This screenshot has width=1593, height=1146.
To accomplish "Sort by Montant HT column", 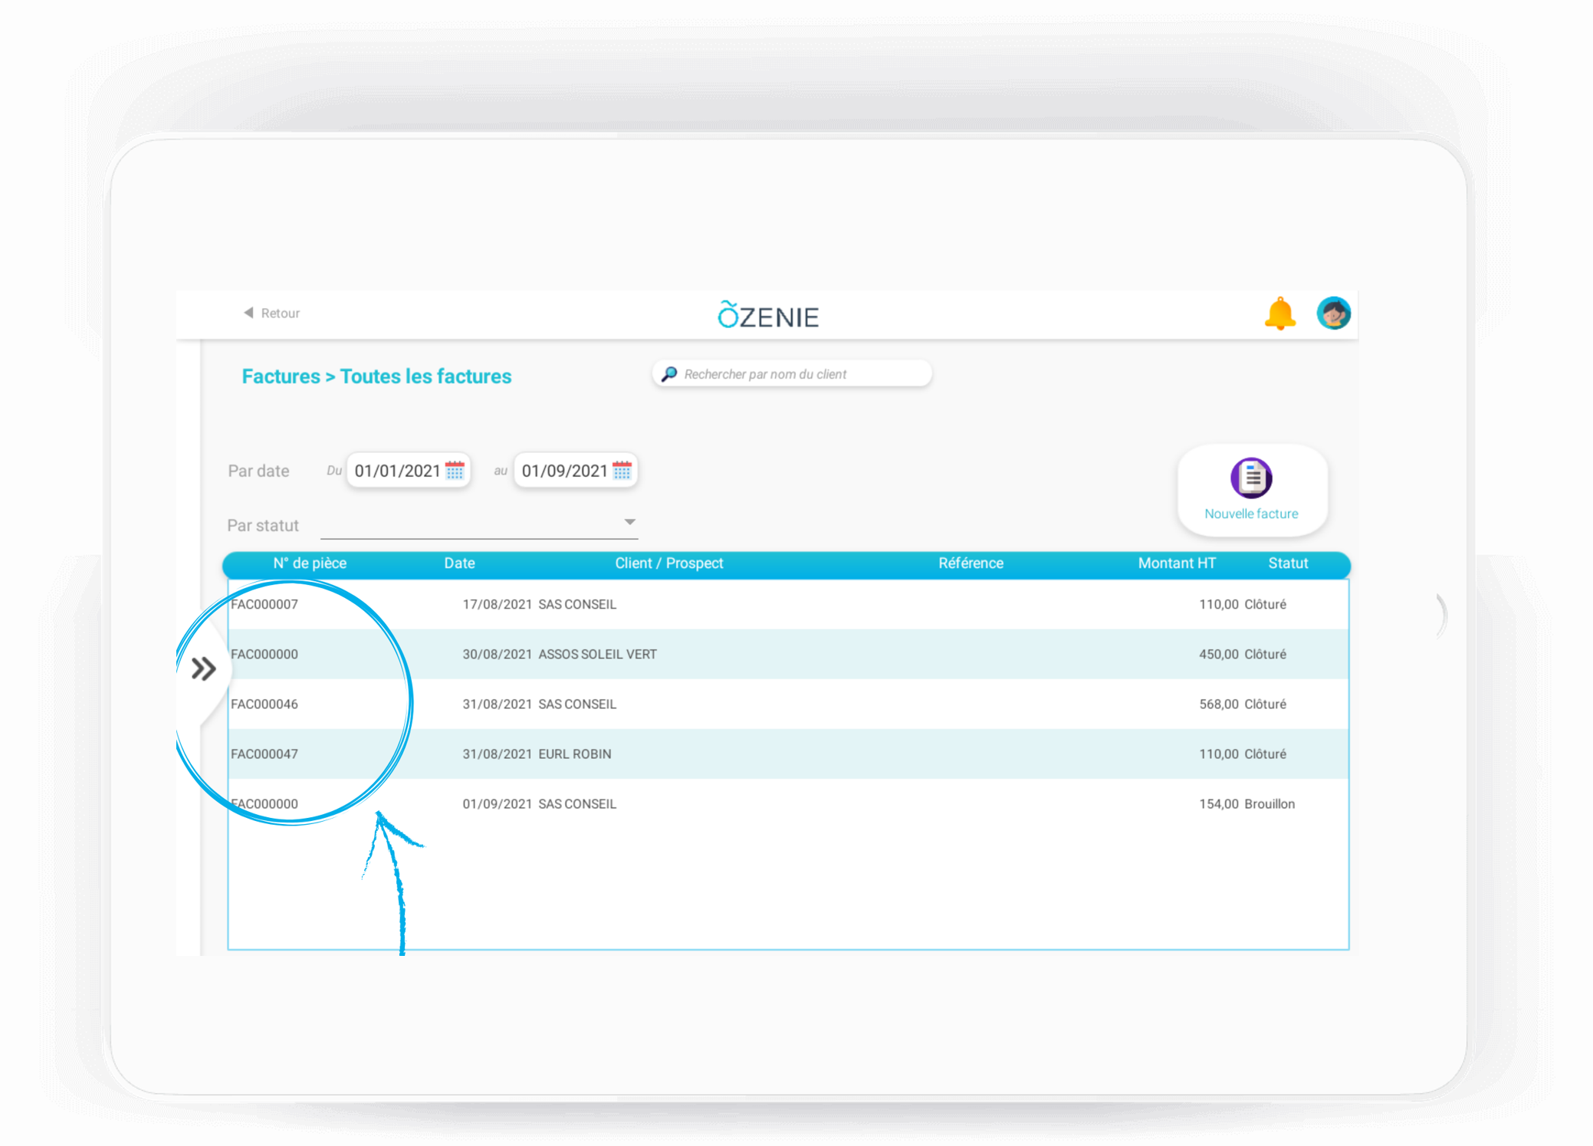I will point(1177,563).
